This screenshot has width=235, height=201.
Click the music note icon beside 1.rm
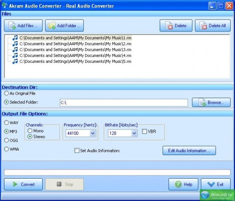pyautogui.click(x=15, y=38)
